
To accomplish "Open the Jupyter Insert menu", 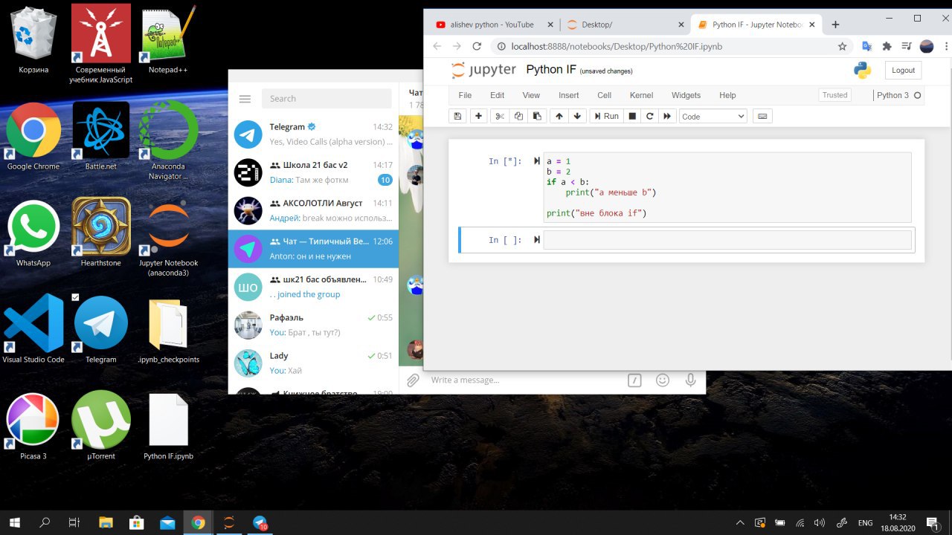I will pos(568,95).
